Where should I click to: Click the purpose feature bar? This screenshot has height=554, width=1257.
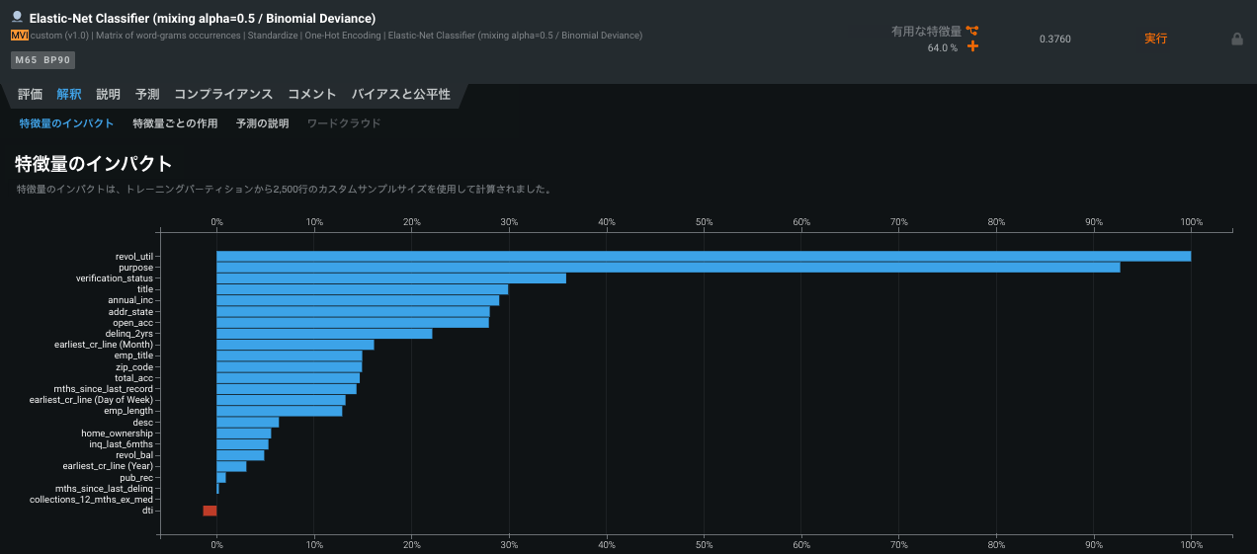click(x=667, y=268)
